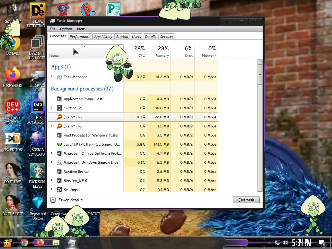Click the End task button
The image size is (332, 249).
tap(246, 200)
